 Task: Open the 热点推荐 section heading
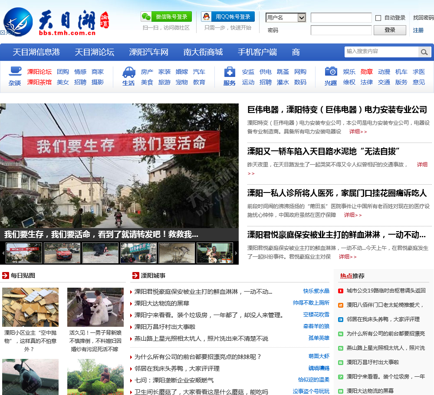click(352, 276)
